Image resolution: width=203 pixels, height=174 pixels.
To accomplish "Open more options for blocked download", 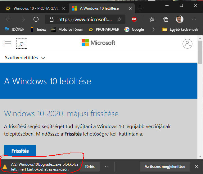I will coord(107,167).
